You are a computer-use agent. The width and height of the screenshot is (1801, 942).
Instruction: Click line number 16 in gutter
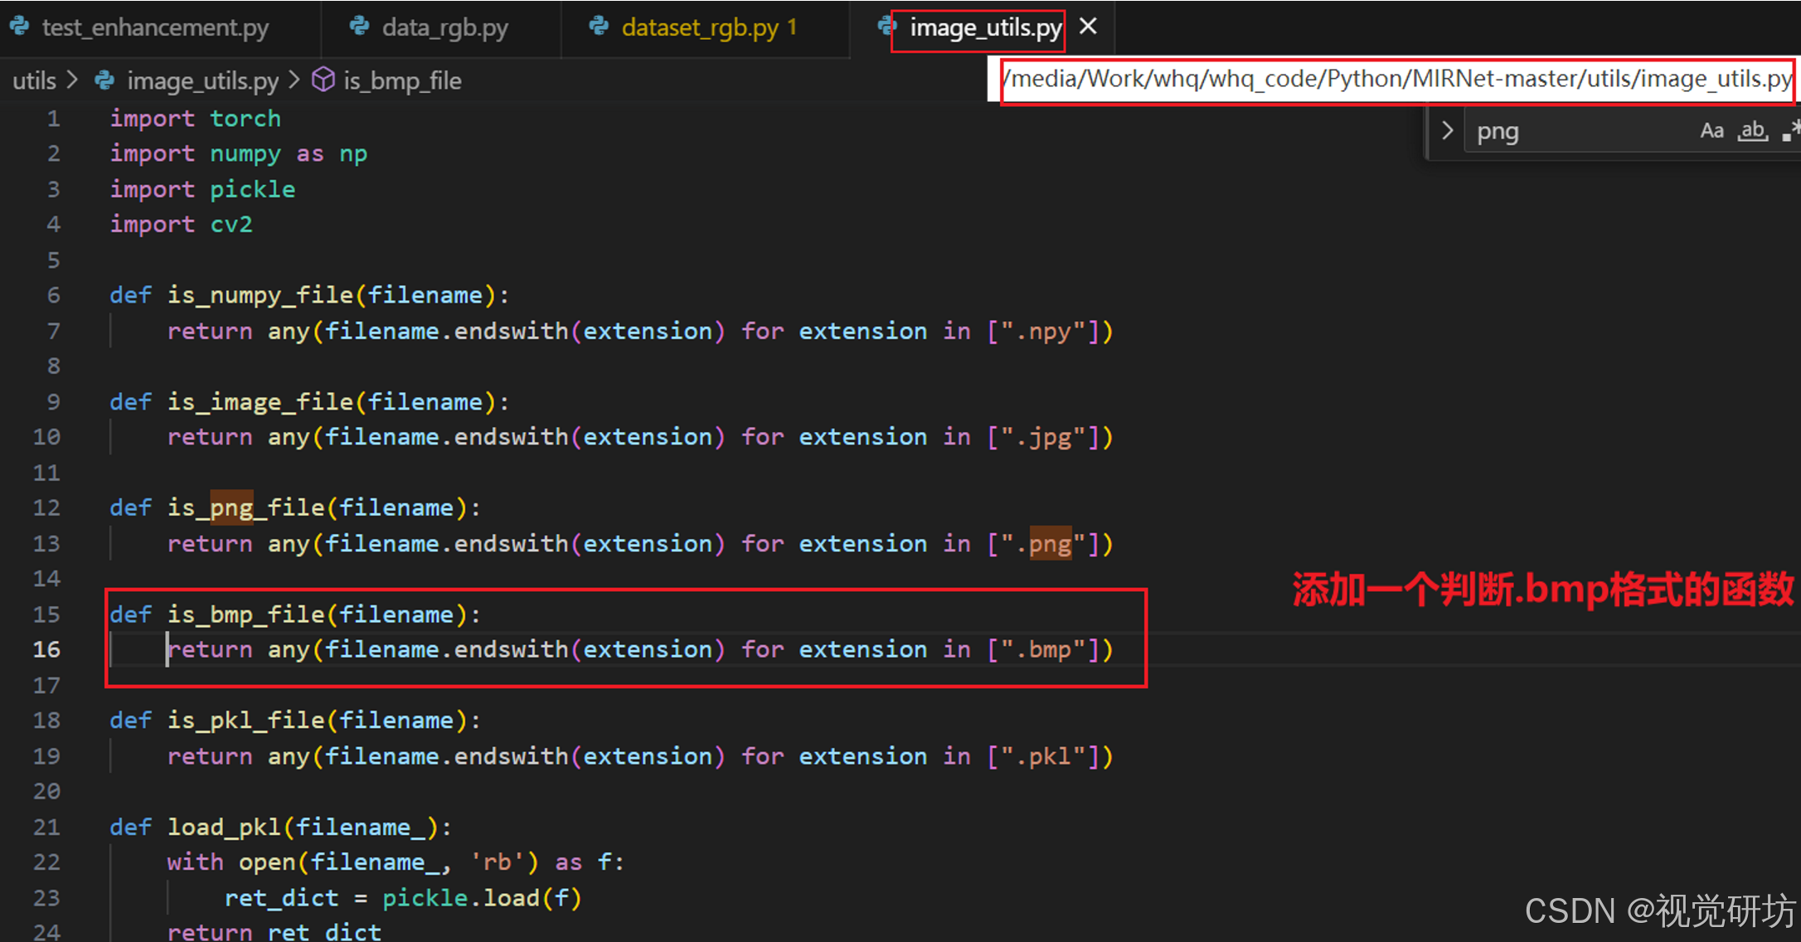(x=46, y=649)
